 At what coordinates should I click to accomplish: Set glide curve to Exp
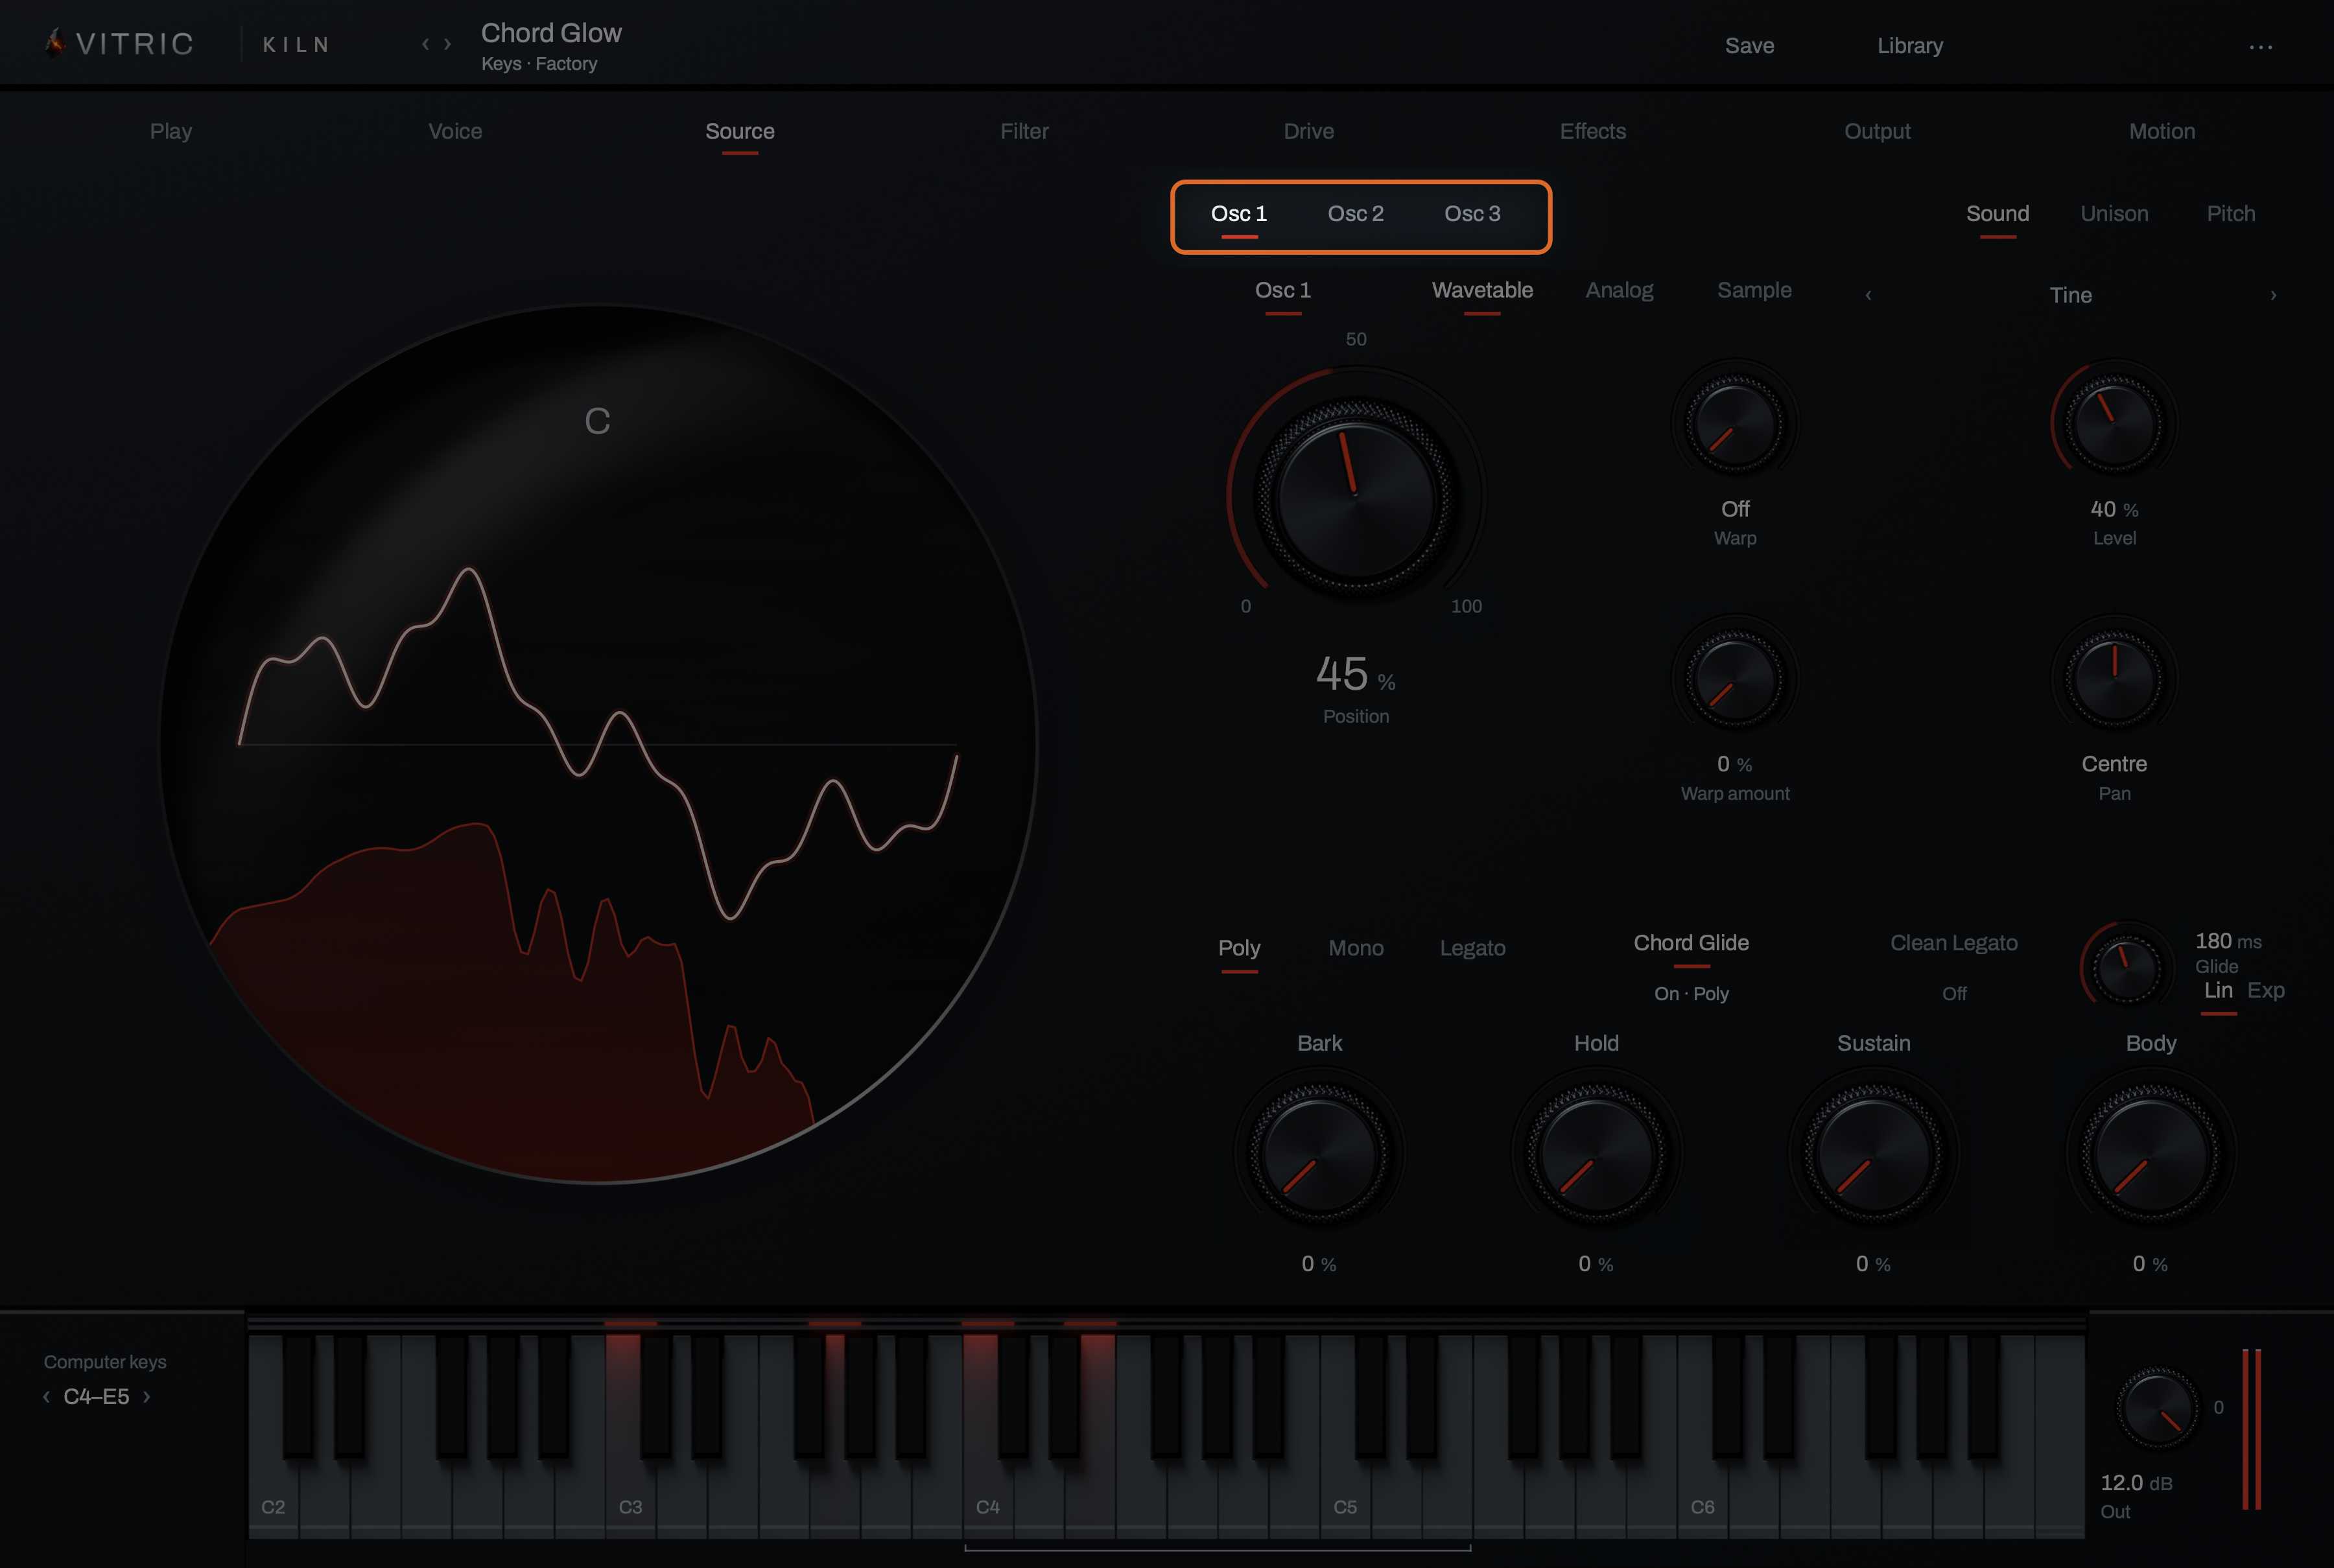coord(2265,990)
